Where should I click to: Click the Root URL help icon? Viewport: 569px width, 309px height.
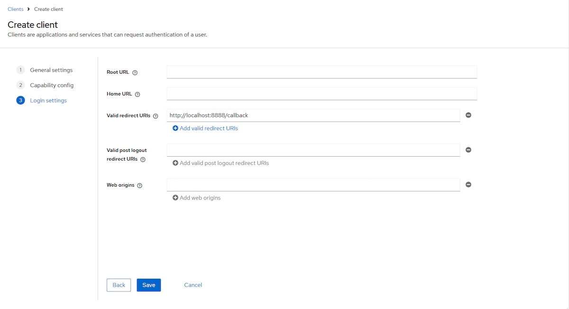pos(135,73)
